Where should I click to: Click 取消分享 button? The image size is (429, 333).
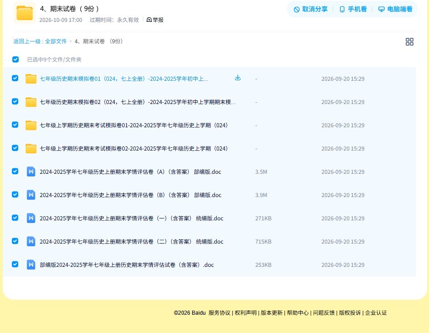(x=310, y=9)
